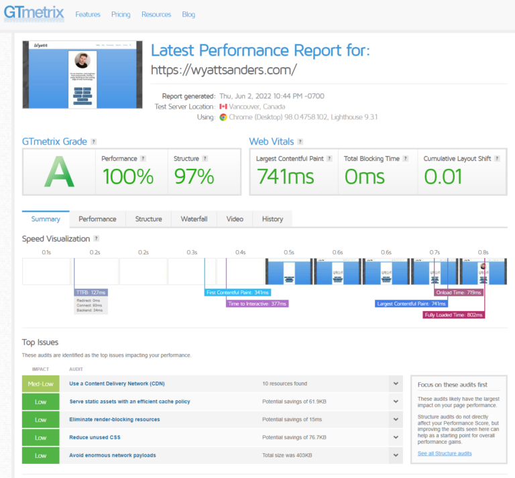Click 'Potential savings of 61.9KB' text
This screenshot has height=478, width=515.
click(x=294, y=402)
